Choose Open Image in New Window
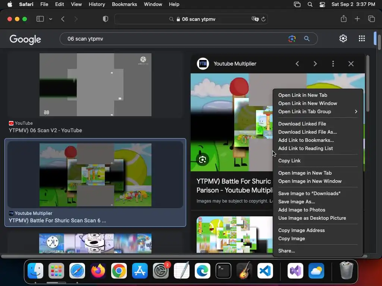The height and width of the screenshot is (286, 382). pyautogui.click(x=310, y=181)
